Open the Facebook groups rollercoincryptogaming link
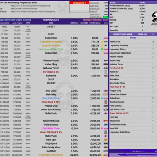157x157 pixels. pos(33,12)
